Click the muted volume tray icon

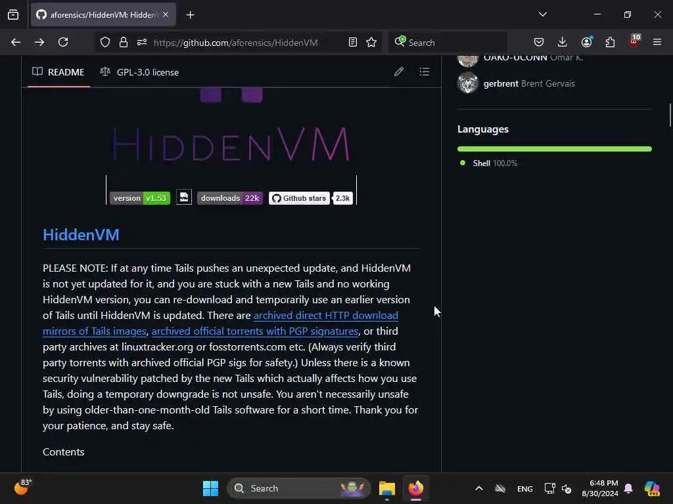click(567, 488)
